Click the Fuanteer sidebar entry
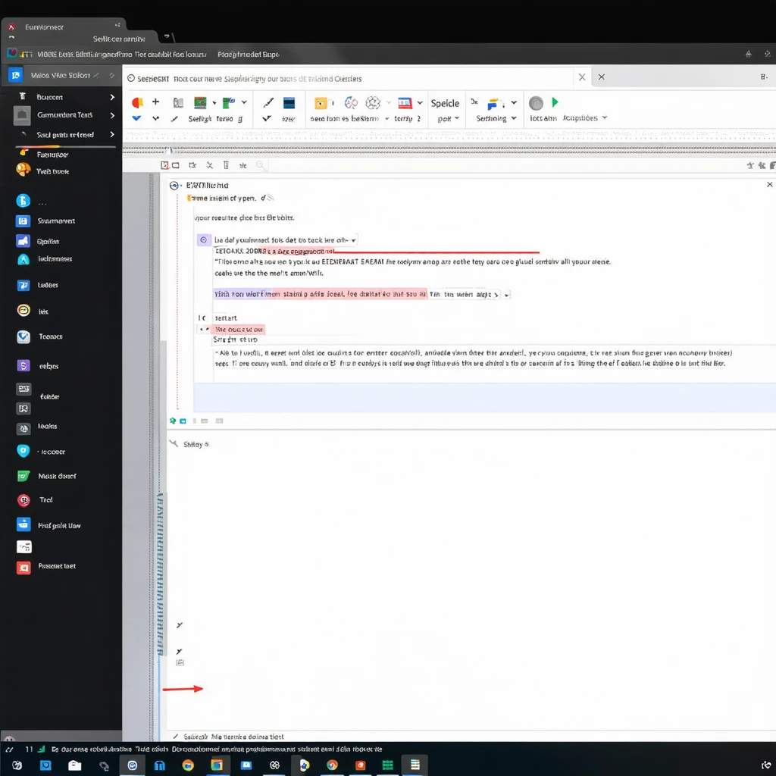 point(52,155)
